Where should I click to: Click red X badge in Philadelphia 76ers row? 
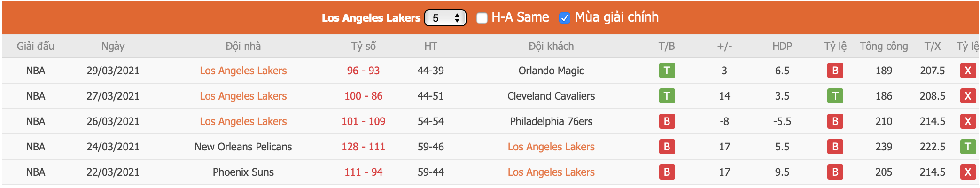968,121
